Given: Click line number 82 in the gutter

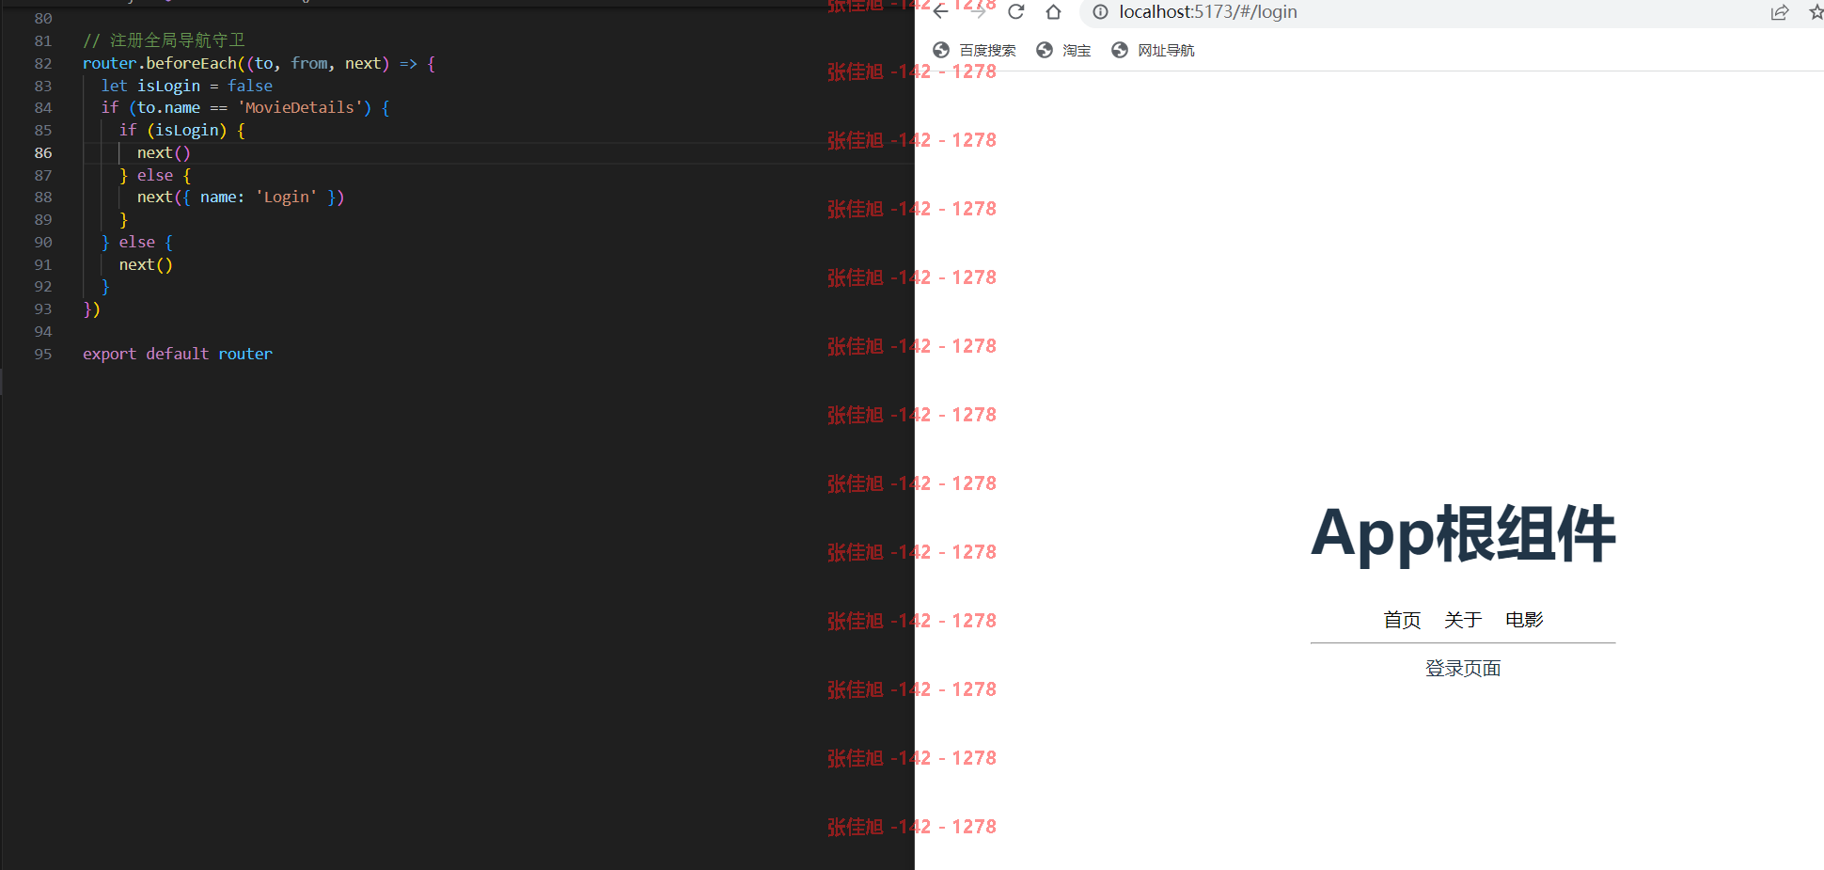Looking at the screenshot, I should [x=43, y=63].
